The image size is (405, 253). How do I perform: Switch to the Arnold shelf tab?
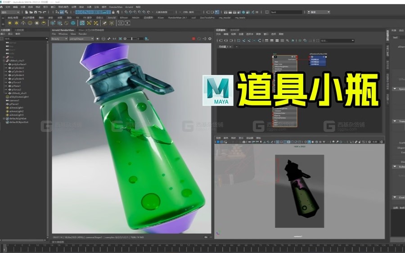[x=111, y=18]
